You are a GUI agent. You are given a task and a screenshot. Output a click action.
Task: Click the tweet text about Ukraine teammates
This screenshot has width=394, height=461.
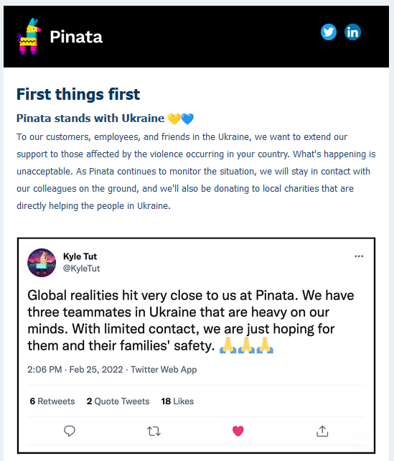(x=191, y=320)
